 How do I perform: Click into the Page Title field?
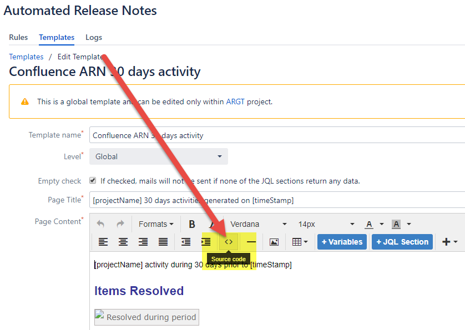pyautogui.click(x=277, y=200)
